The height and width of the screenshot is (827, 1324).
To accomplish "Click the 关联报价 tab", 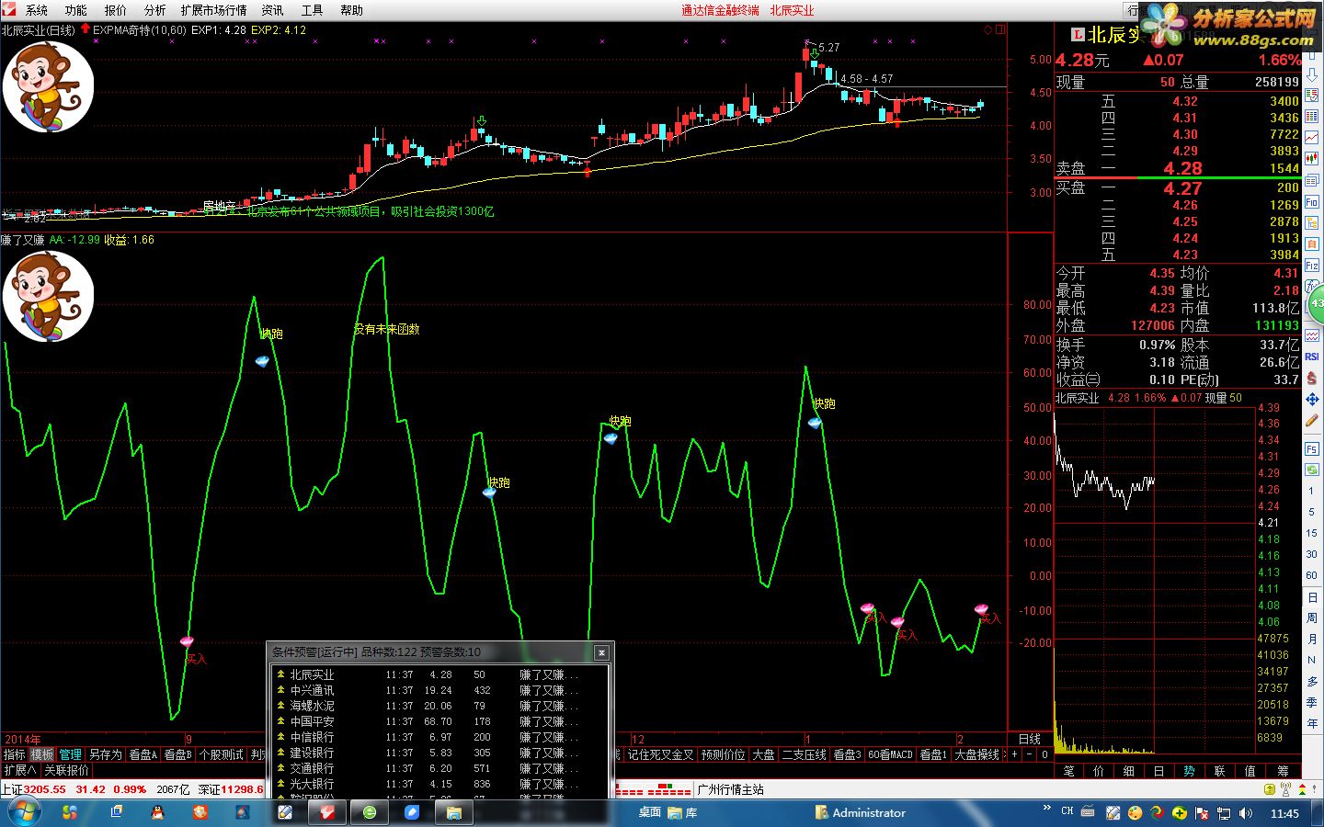I will click(67, 770).
